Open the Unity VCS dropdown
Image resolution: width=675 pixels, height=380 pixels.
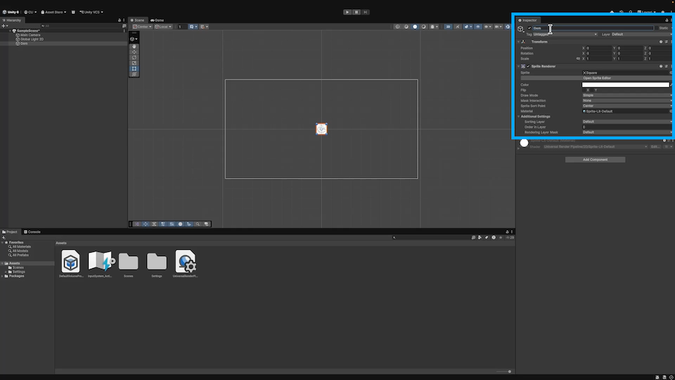pos(91,12)
